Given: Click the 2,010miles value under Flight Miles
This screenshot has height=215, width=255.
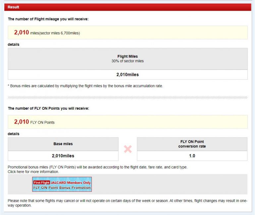Looking at the screenshot, I should [127, 75].
